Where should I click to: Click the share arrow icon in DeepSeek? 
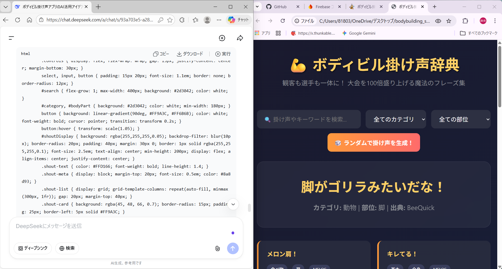coord(240,38)
